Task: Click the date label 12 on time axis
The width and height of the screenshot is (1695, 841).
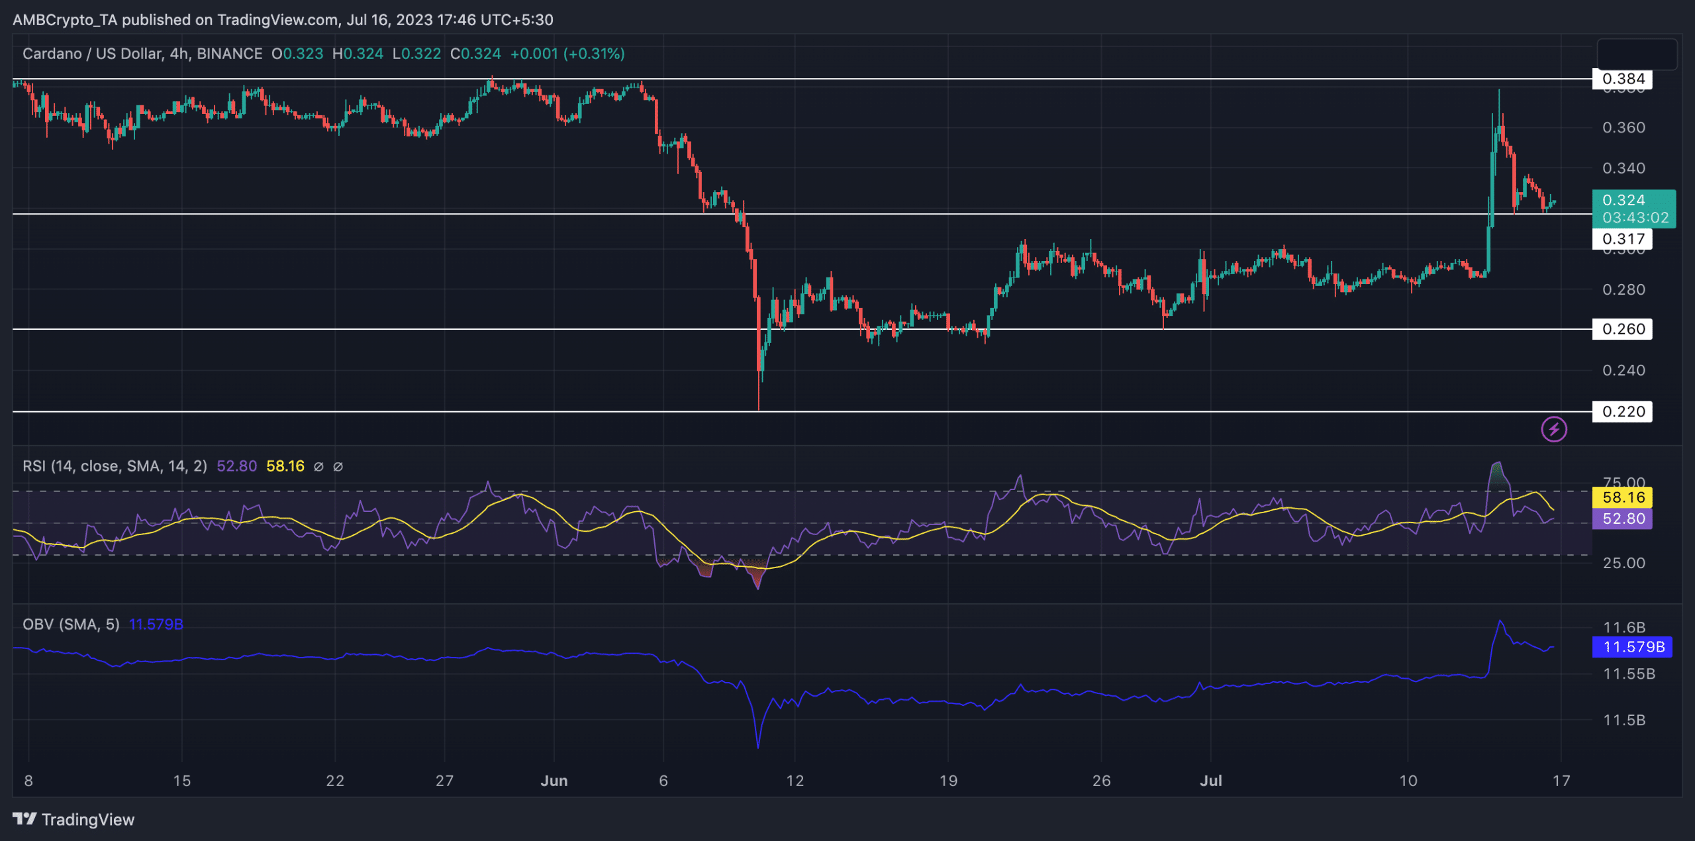Action: (795, 781)
